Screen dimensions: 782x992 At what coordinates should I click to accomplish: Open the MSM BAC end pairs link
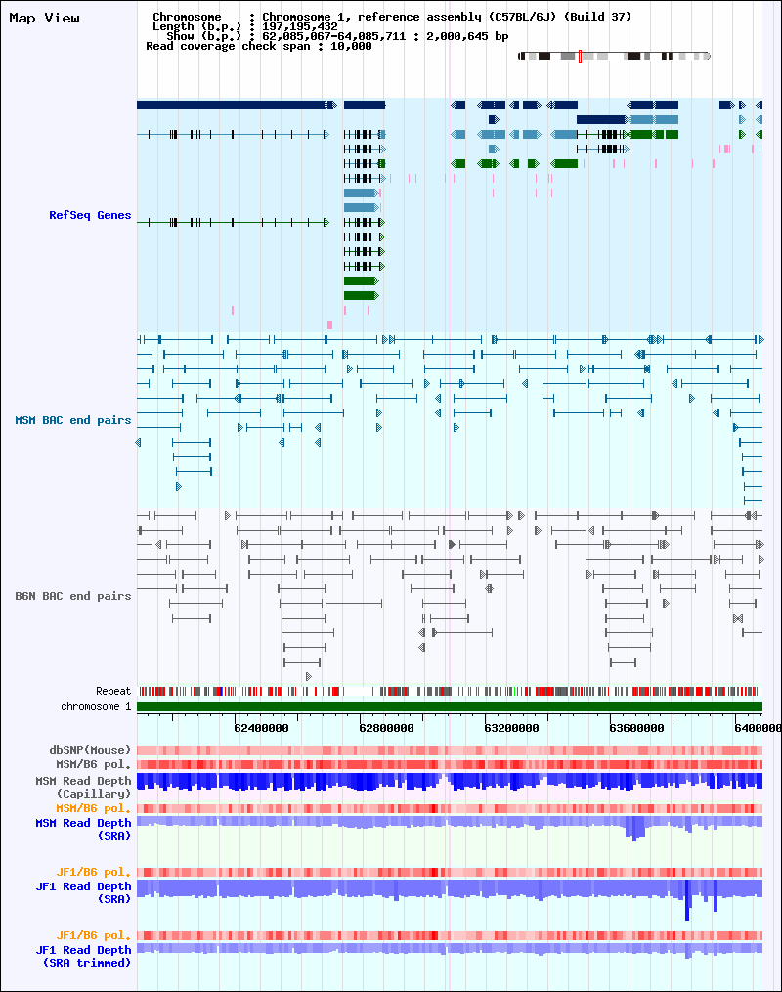[72, 420]
